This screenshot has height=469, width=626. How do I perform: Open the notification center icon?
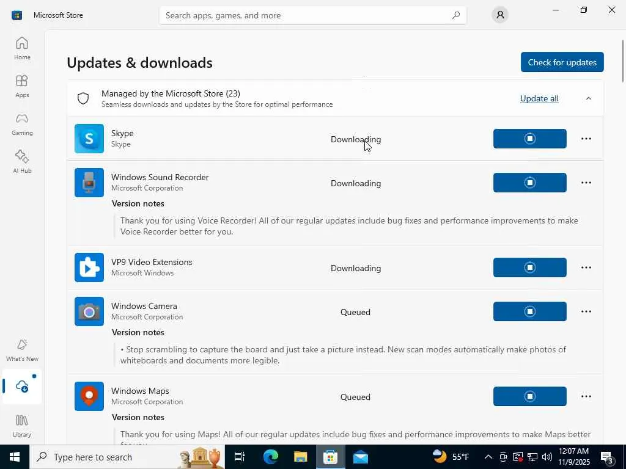pos(608,457)
